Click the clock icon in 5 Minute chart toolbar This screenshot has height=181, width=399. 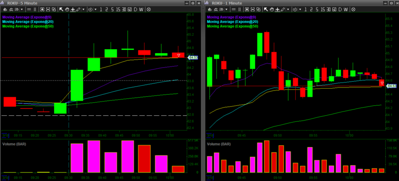click(x=90, y=9)
